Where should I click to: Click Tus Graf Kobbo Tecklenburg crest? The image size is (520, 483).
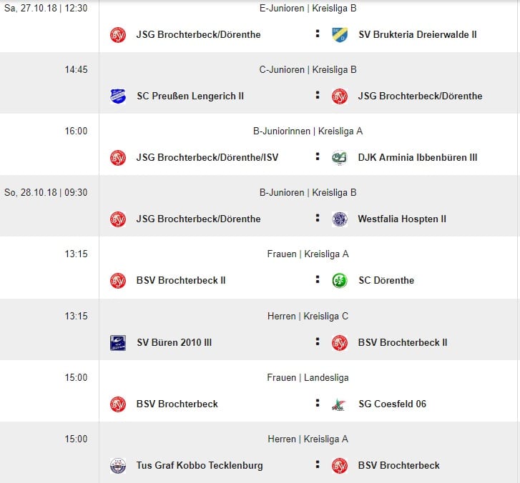(x=118, y=466)
